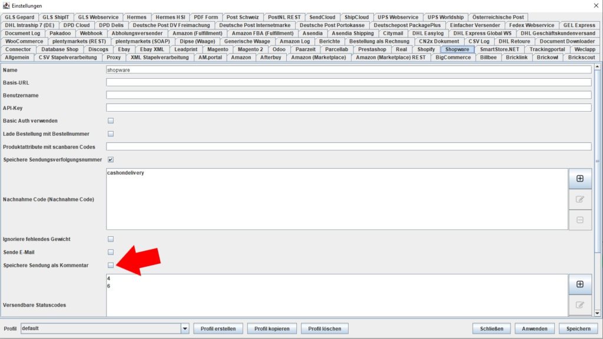Open the Berichte tab

330,41
